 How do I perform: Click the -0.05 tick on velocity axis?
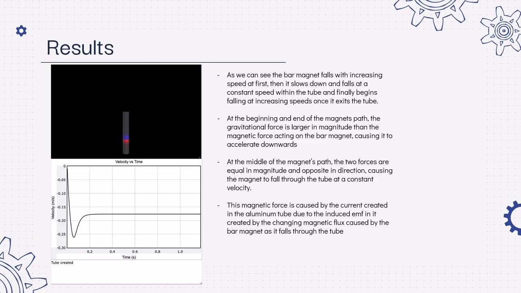[x=61, y=180]
